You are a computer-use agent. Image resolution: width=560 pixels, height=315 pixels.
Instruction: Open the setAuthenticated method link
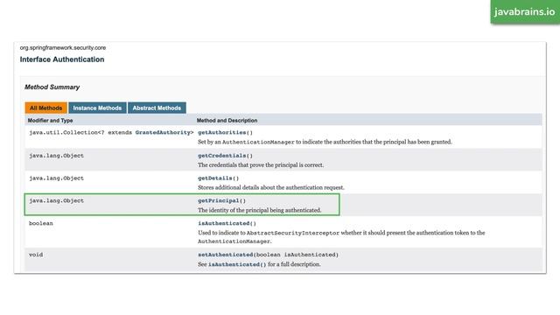(226, 255)
